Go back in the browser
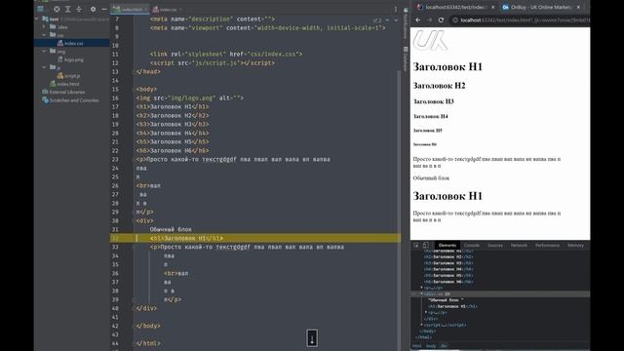The image size is (624, 351). point(418,19)
